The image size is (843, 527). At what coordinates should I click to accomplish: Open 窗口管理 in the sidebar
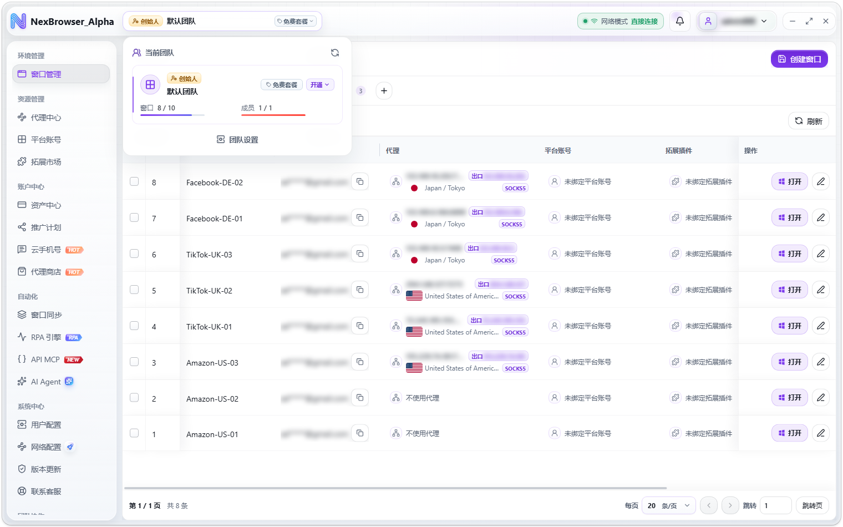[61, 74]
